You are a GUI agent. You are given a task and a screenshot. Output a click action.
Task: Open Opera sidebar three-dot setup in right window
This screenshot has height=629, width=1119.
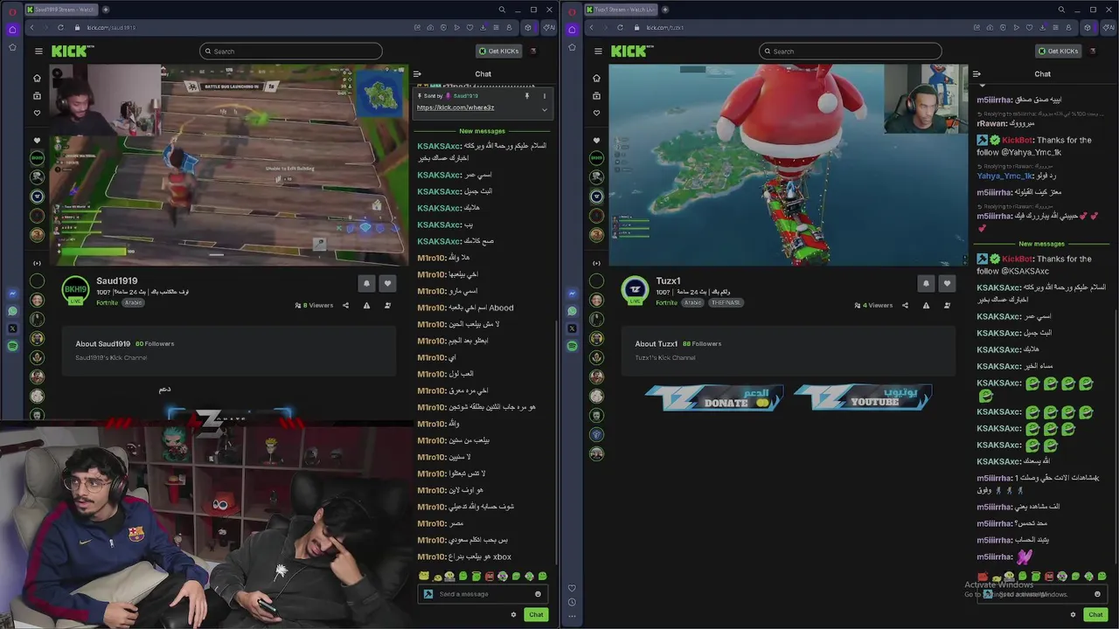(x=572, y=616)
